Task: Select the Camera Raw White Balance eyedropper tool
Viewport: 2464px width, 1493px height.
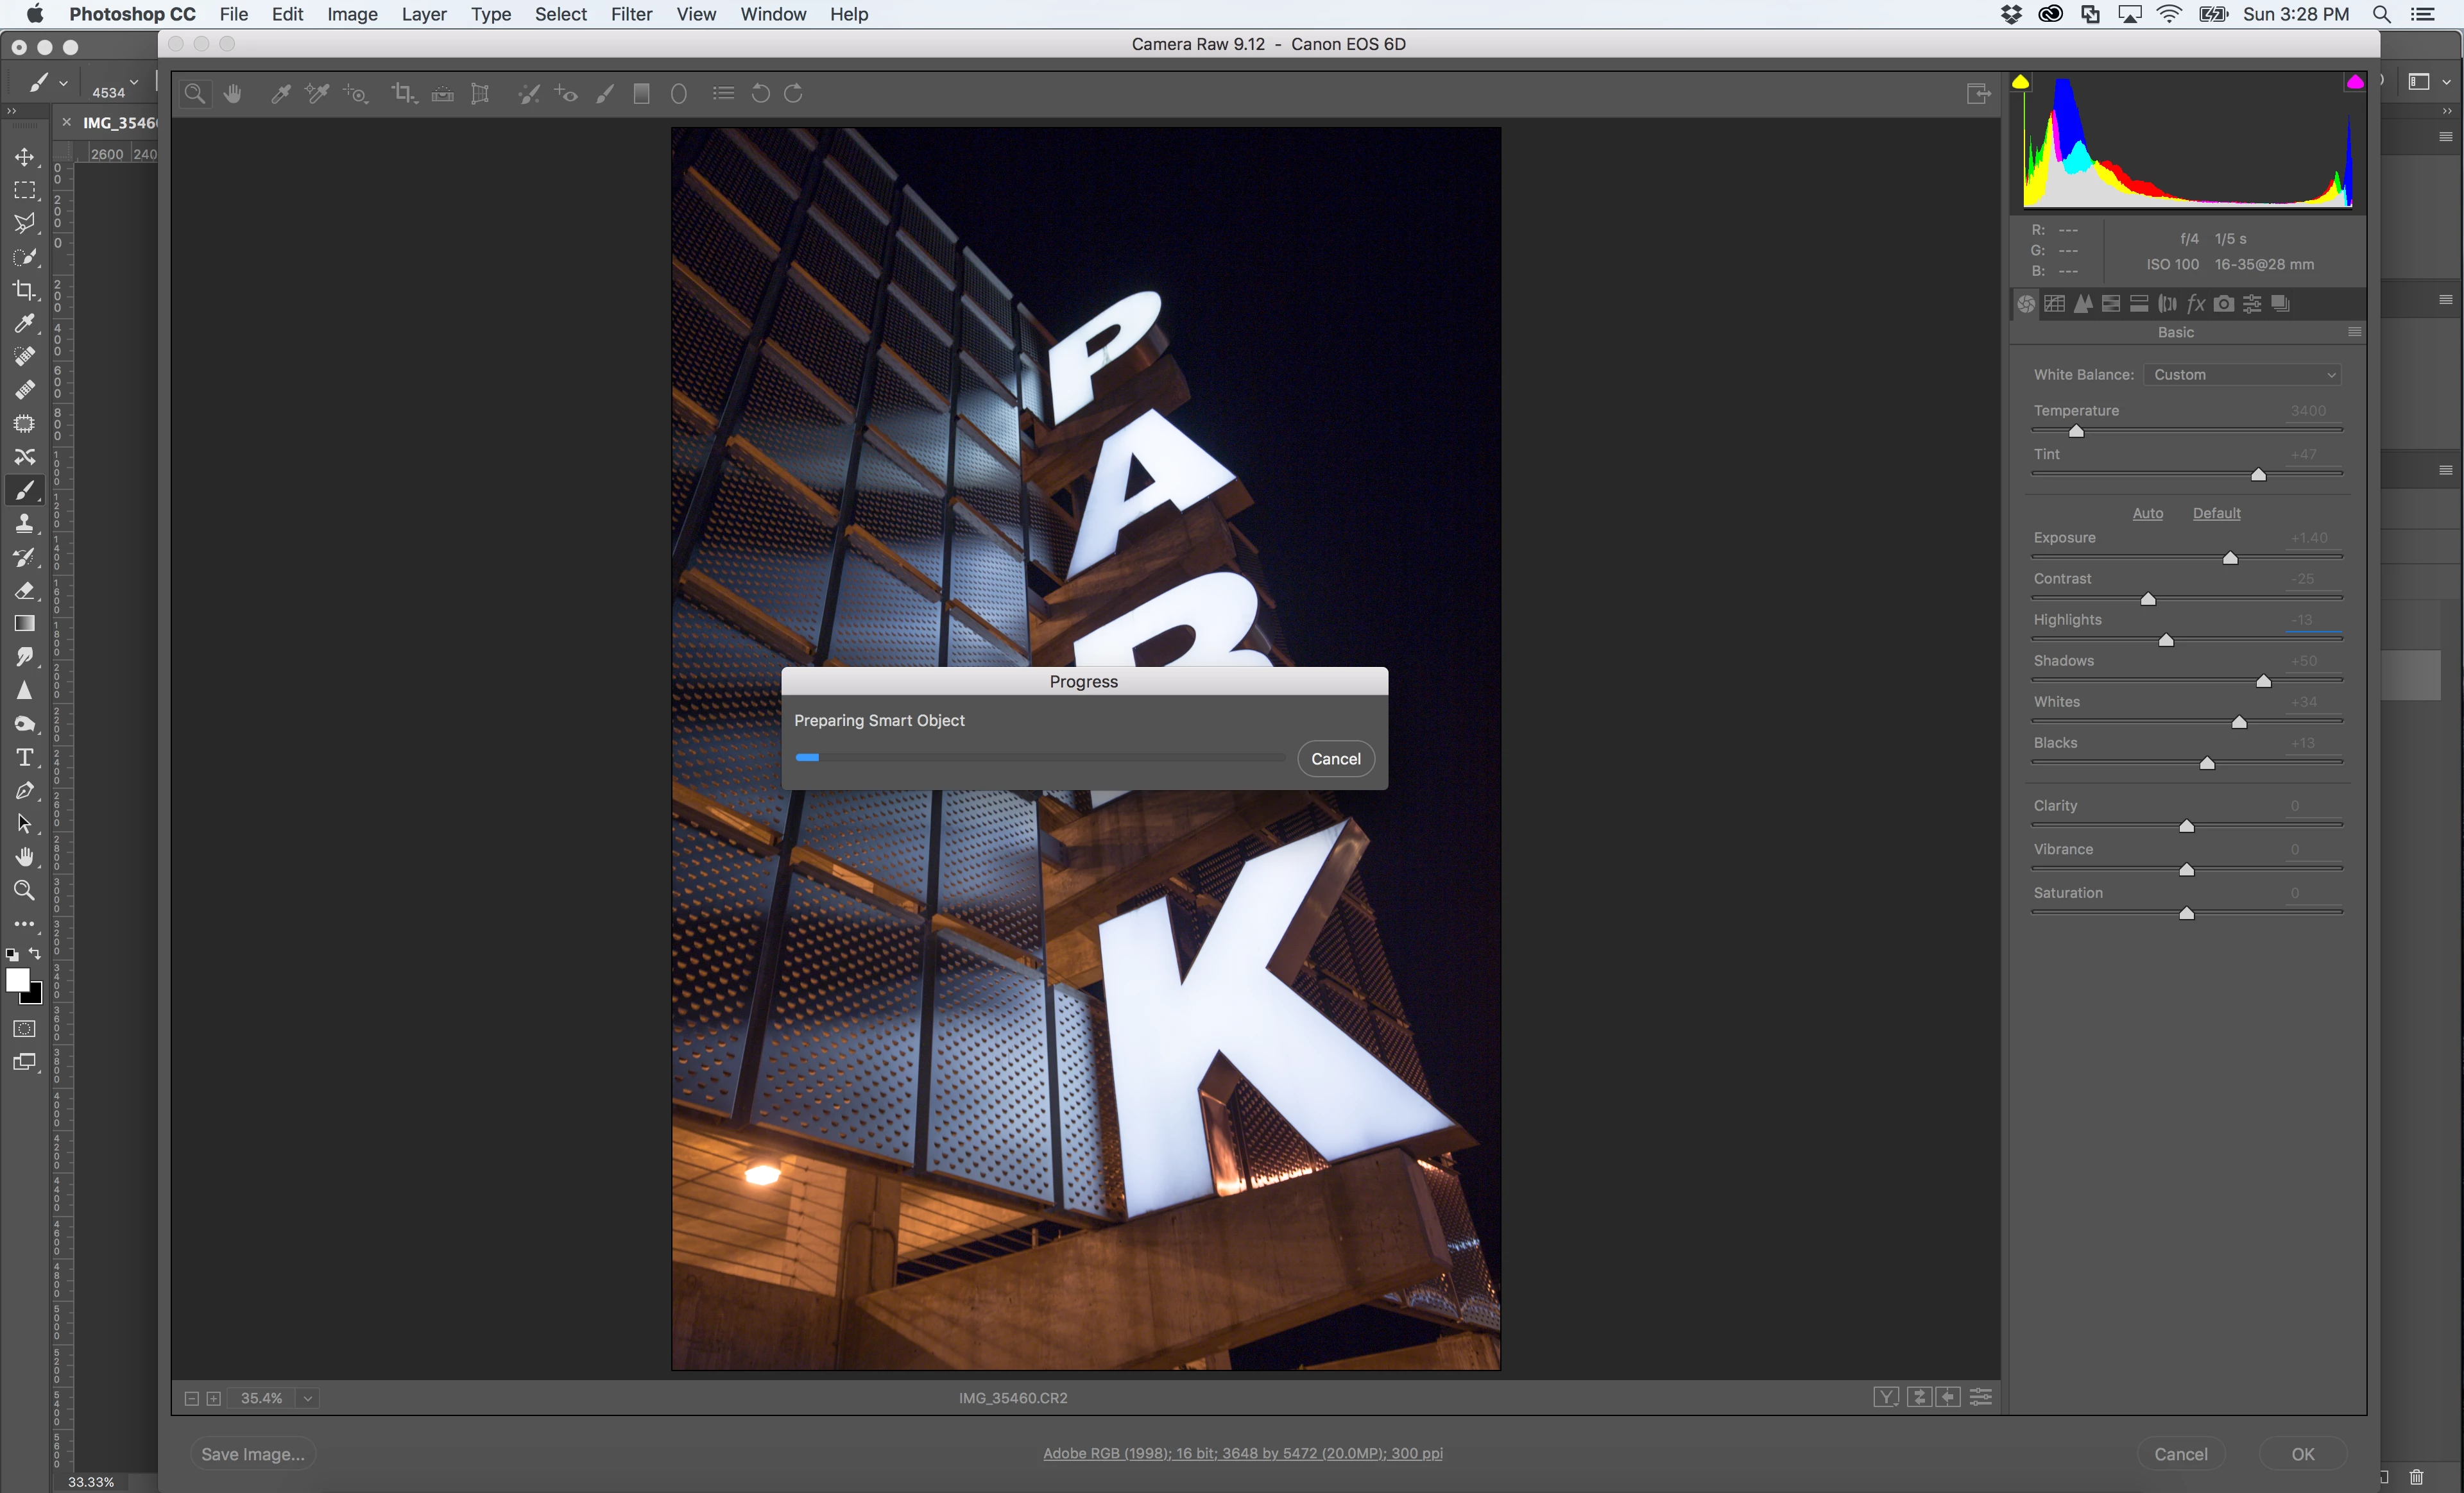Action: (x=281, y=94)
